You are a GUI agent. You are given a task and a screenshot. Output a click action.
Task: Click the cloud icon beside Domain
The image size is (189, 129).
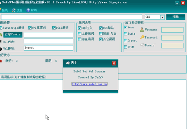click(142, 45)
